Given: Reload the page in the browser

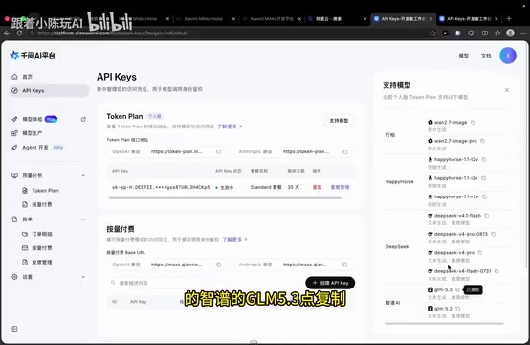Looking at the screenshot, I should click(x=19, y=33).
